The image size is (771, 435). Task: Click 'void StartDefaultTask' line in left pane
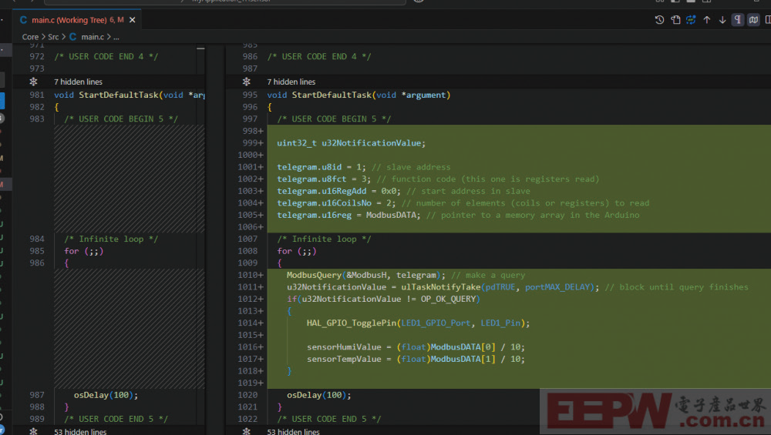[x=130, y=95]
